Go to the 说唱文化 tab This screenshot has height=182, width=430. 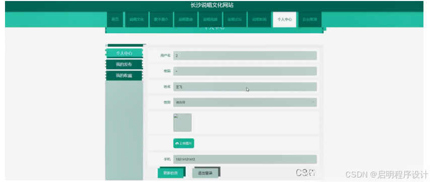click(136, 20)
